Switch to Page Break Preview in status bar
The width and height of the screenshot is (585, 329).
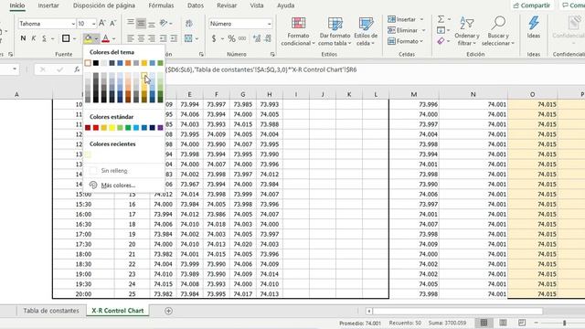click(522, 323)
